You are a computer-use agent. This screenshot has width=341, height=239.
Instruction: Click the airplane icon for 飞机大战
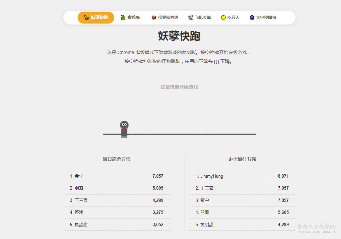[x=190, y=17]
